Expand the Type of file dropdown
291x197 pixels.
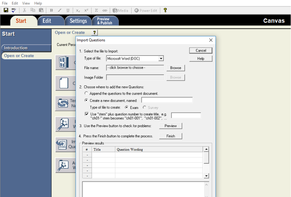click(161, 59)
